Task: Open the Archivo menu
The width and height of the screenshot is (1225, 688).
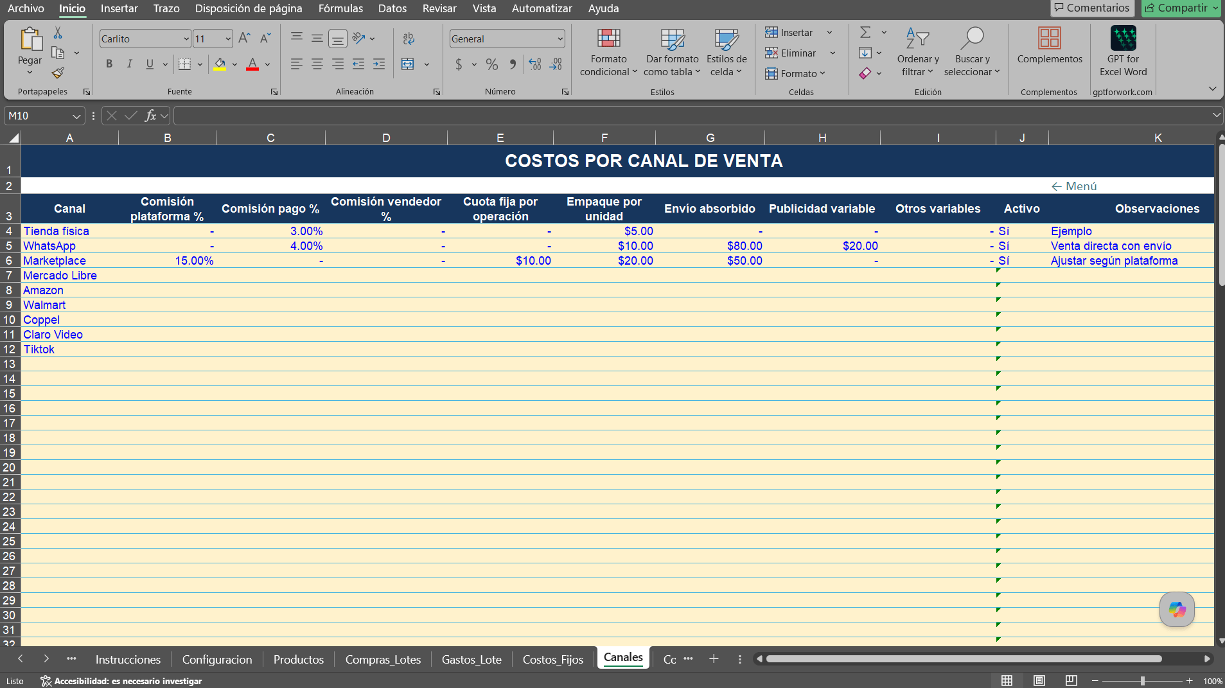Action: [x=26, y=8]
